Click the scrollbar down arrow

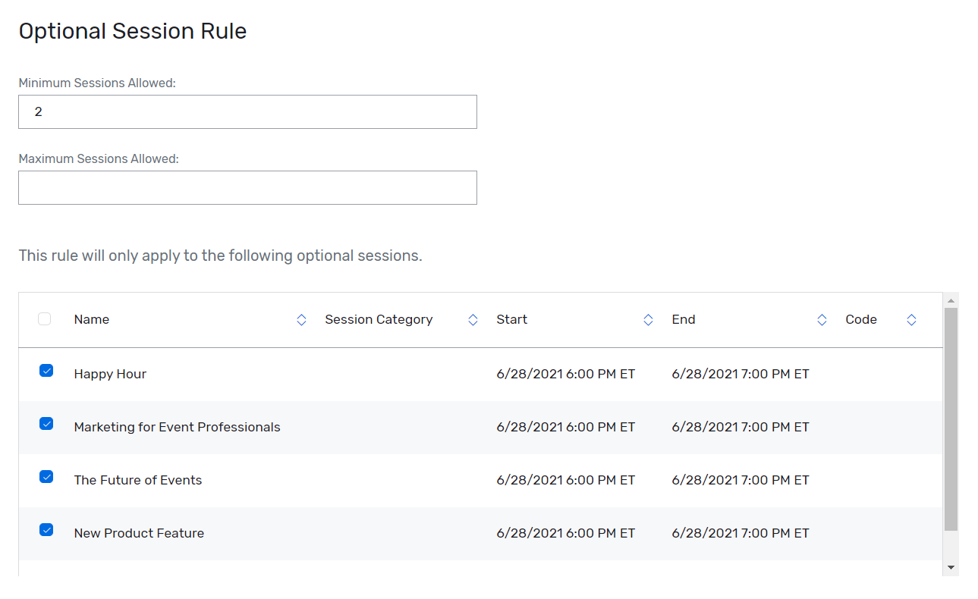click(951, 567)
